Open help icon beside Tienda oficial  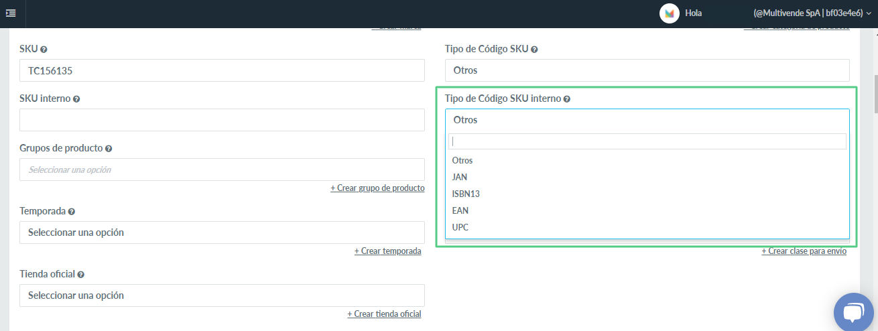coord(80,275)
